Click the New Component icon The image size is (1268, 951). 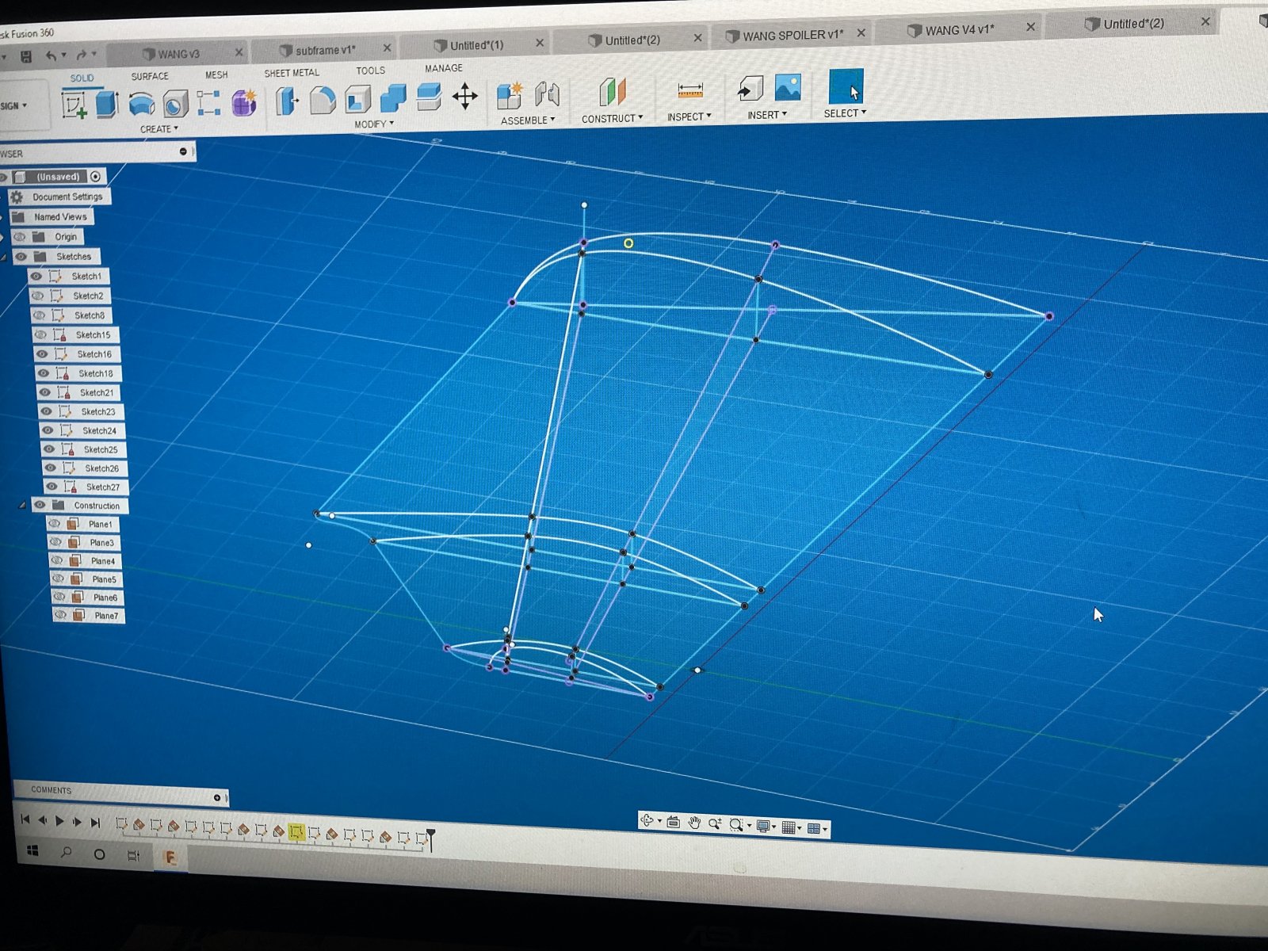pos(510,95)
